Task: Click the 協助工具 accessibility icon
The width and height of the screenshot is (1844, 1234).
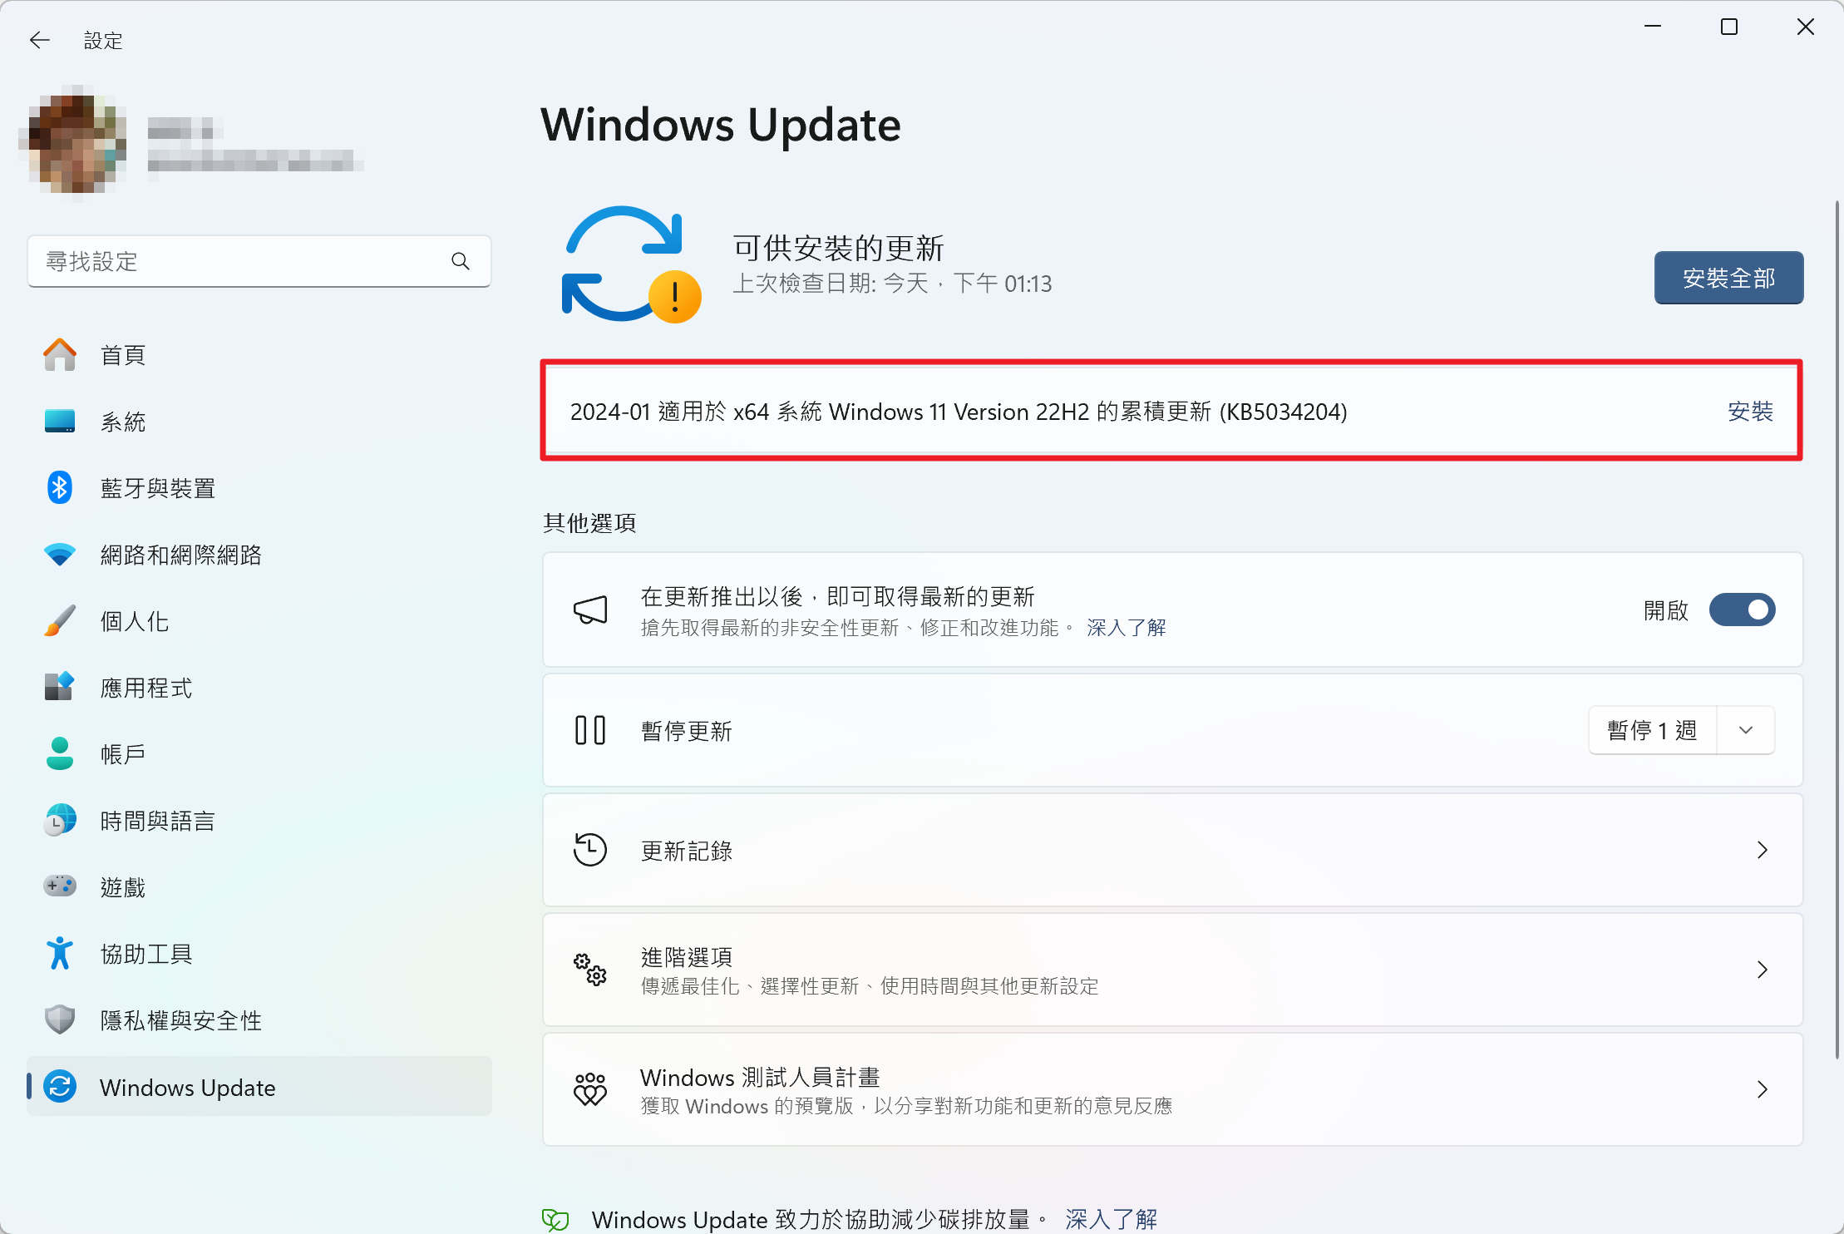Action: coord(59,953)
